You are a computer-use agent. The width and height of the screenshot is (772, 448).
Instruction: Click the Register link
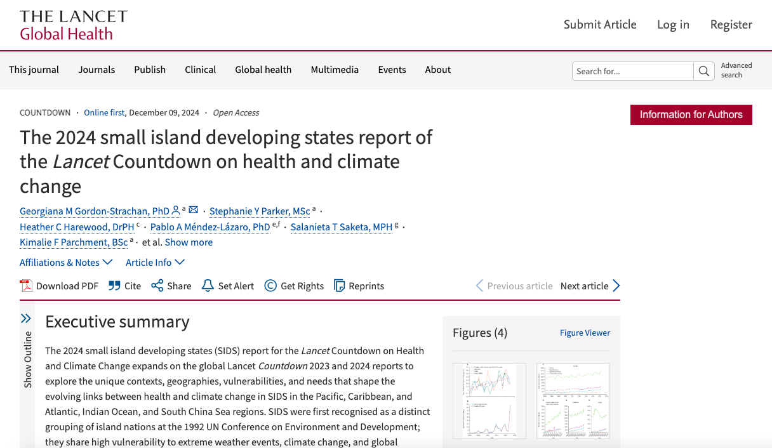click(731, 25)
